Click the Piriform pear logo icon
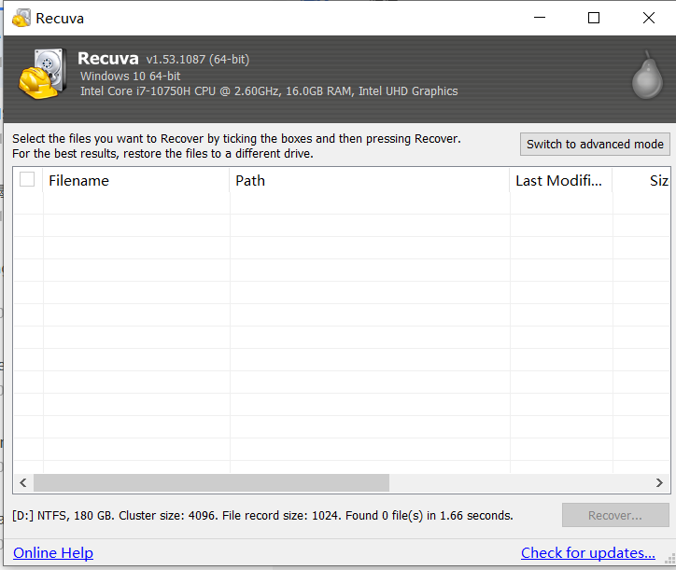The height and width of the screenshot is (570, 676). pos(647,76)
